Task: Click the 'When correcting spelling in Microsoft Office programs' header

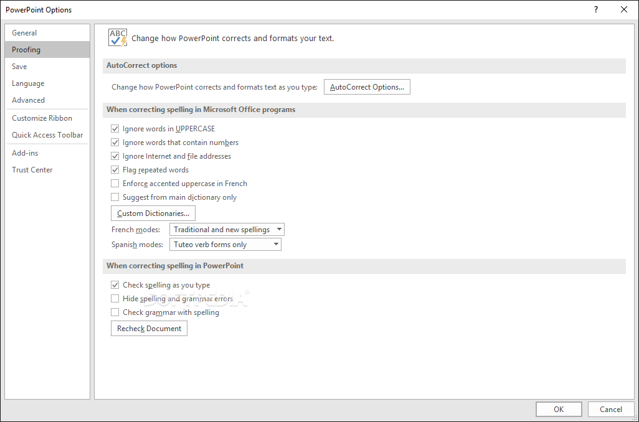Action: (x=364, y=110)
